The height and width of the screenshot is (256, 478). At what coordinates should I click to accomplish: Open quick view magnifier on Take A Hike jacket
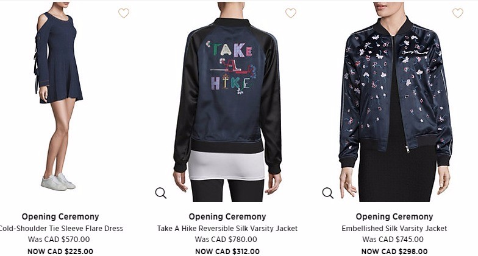tap(161, 193)
